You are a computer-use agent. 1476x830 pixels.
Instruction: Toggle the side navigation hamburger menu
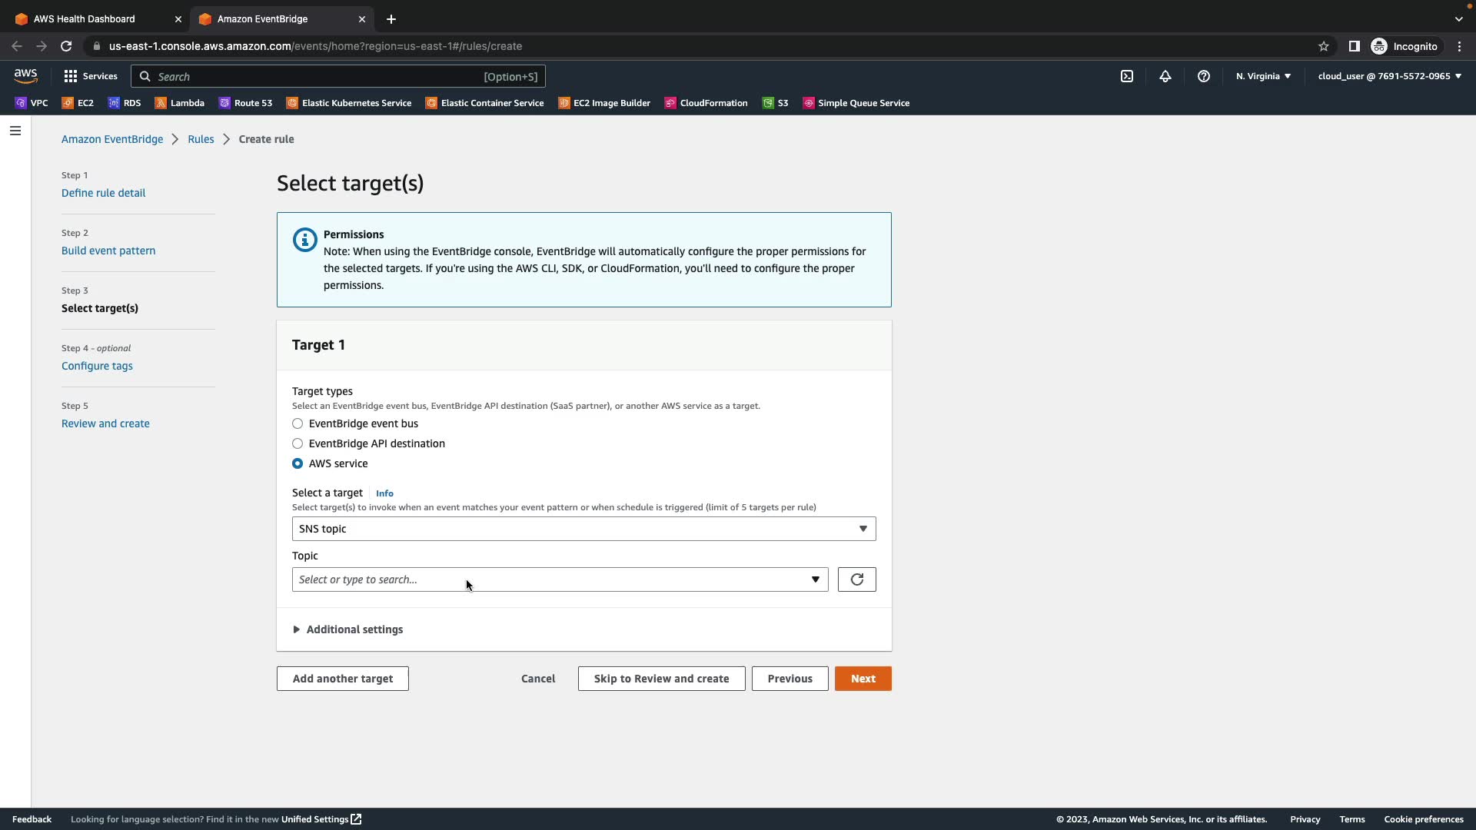click(x=15, y=131)
